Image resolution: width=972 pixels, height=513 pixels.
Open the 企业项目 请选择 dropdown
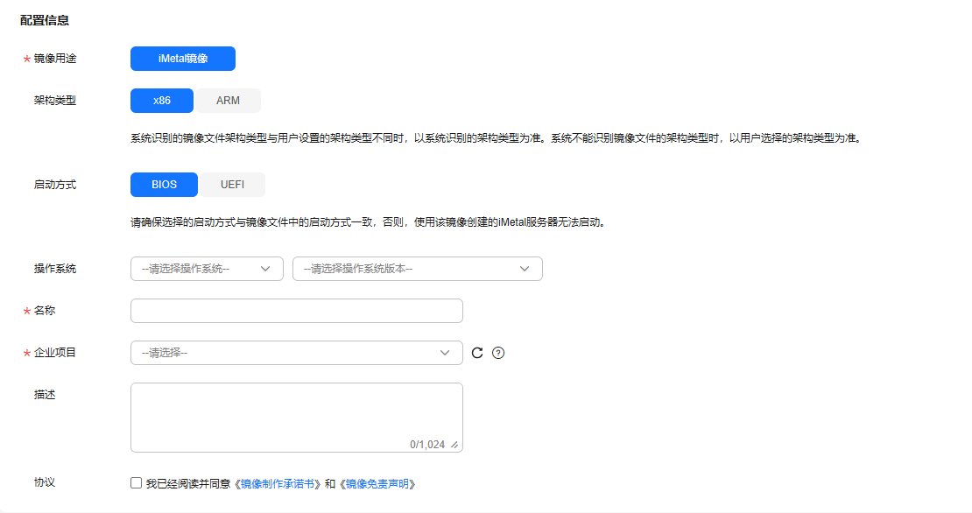tap(297, 353)
